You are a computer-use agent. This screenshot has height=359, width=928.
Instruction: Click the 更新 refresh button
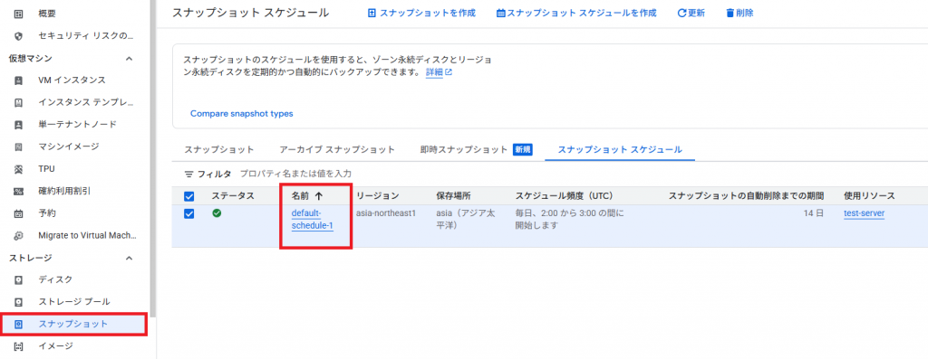[691, 13]
